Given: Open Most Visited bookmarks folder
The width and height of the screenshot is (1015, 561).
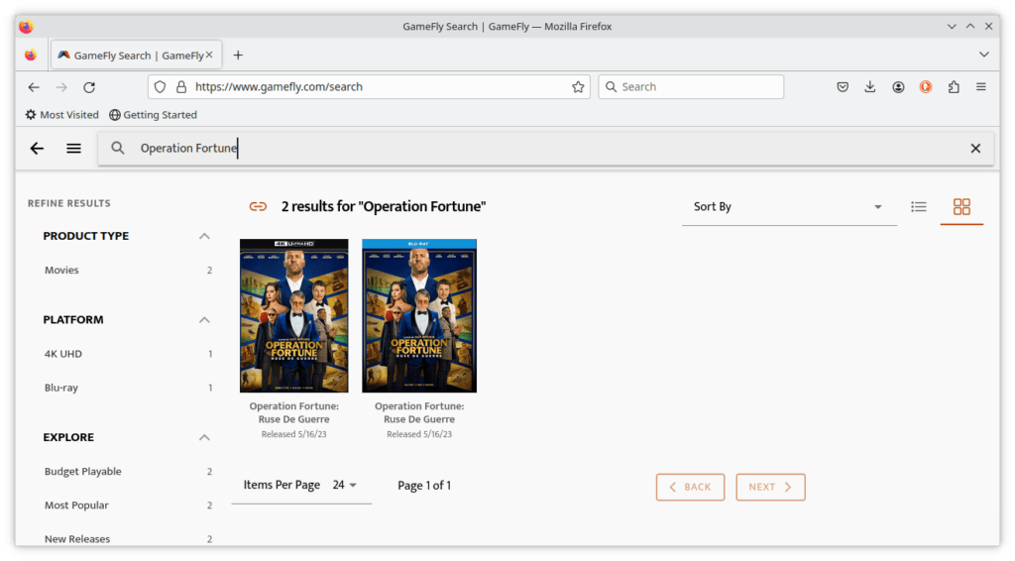Looking at the screenshot, I should pyautogui.click(x=62, y=115).
